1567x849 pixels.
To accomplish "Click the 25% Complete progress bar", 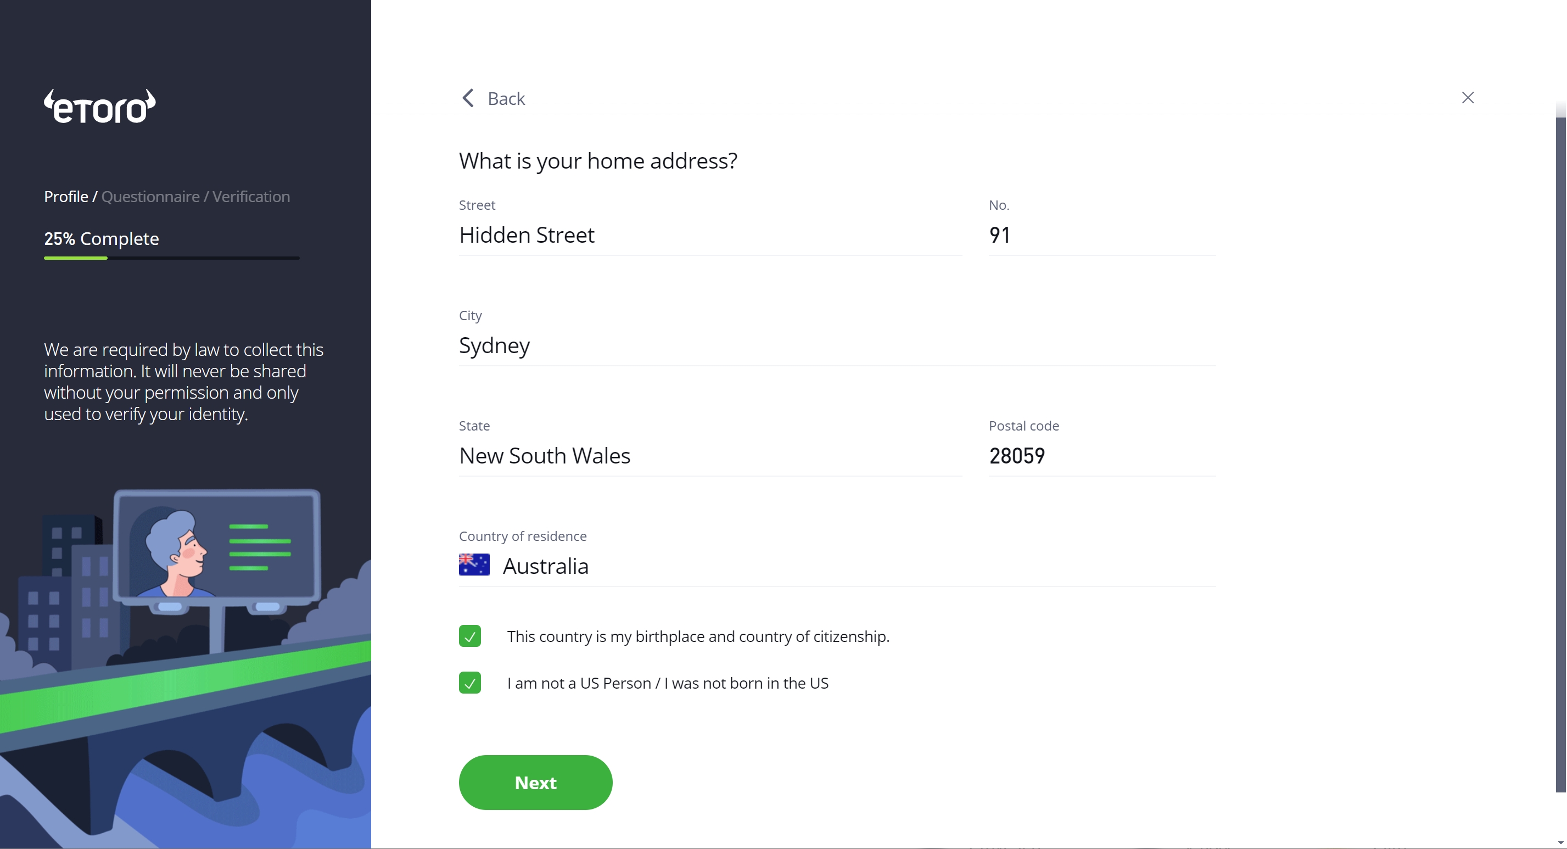I will (171, 258).
